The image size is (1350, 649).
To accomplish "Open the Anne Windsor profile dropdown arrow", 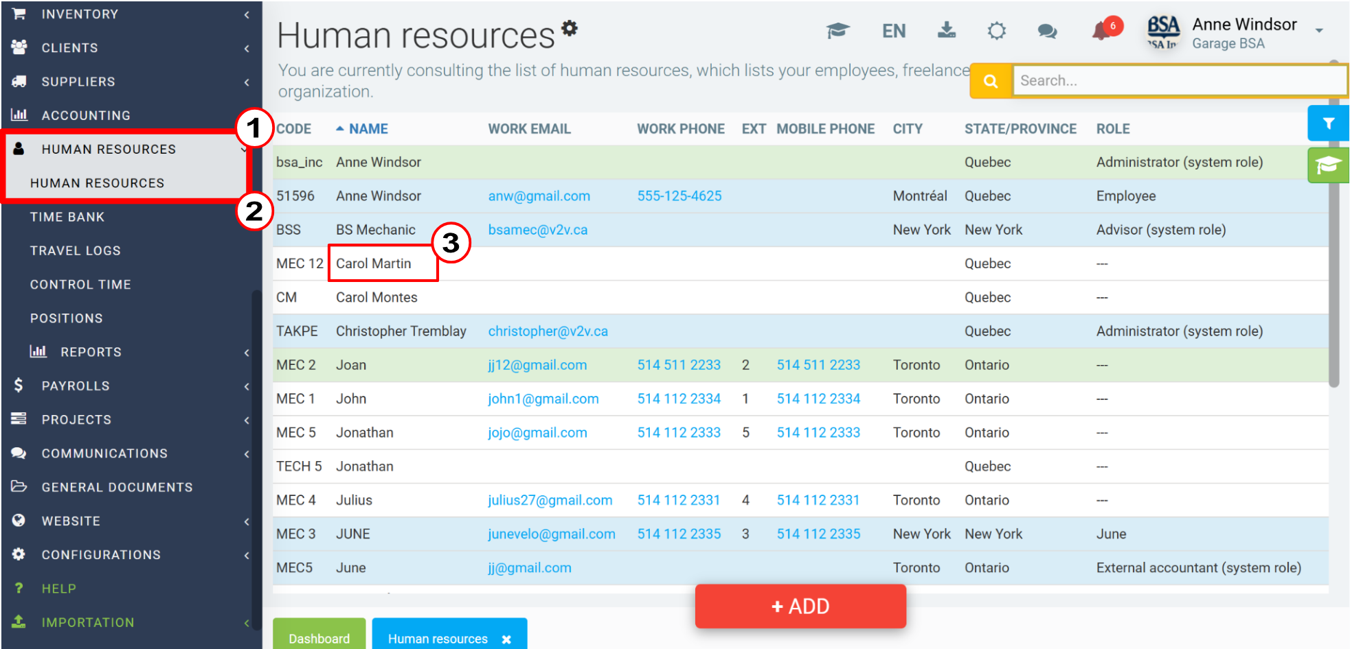I will [x=1319, y=32].
